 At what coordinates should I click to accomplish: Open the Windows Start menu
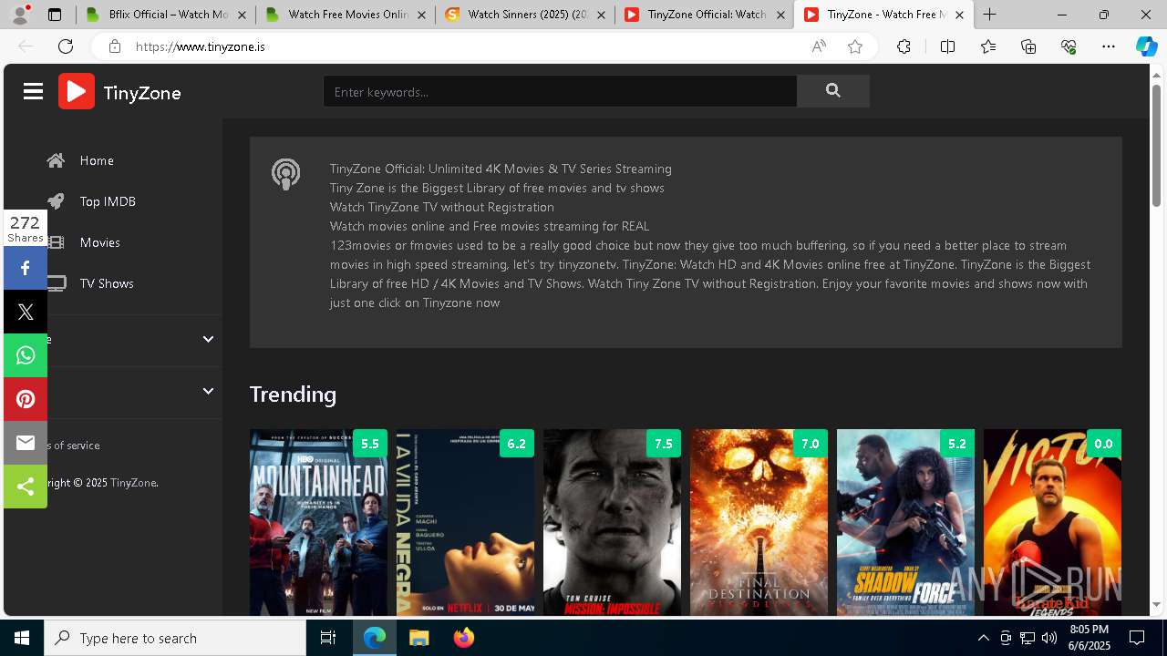pyautogui.click(x=22, y=638)
